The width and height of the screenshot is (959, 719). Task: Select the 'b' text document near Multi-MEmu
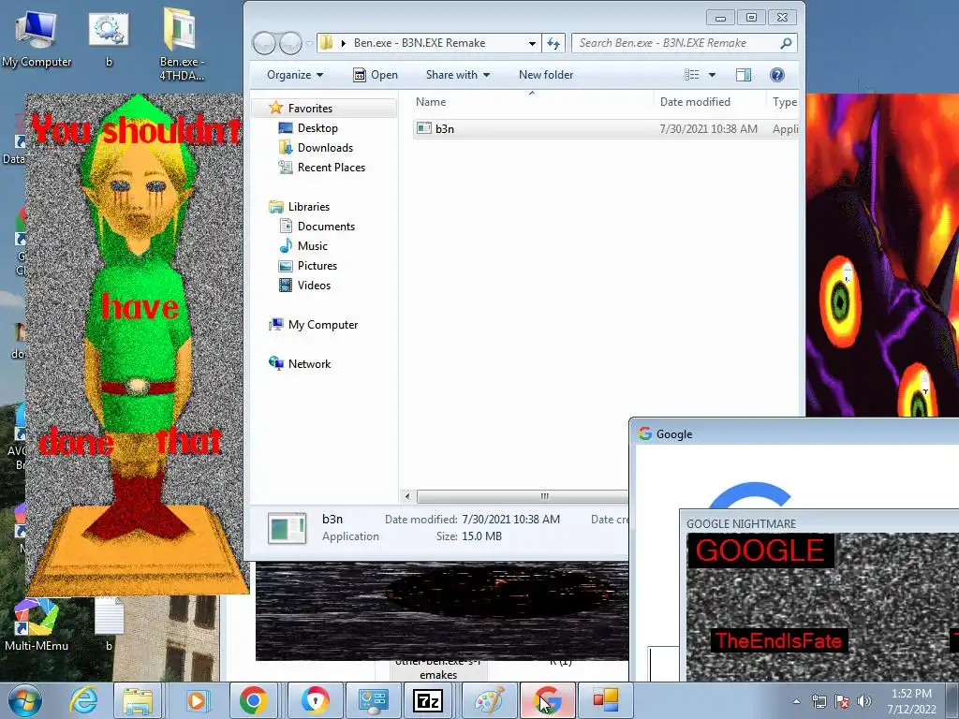[x=109, y=624]
